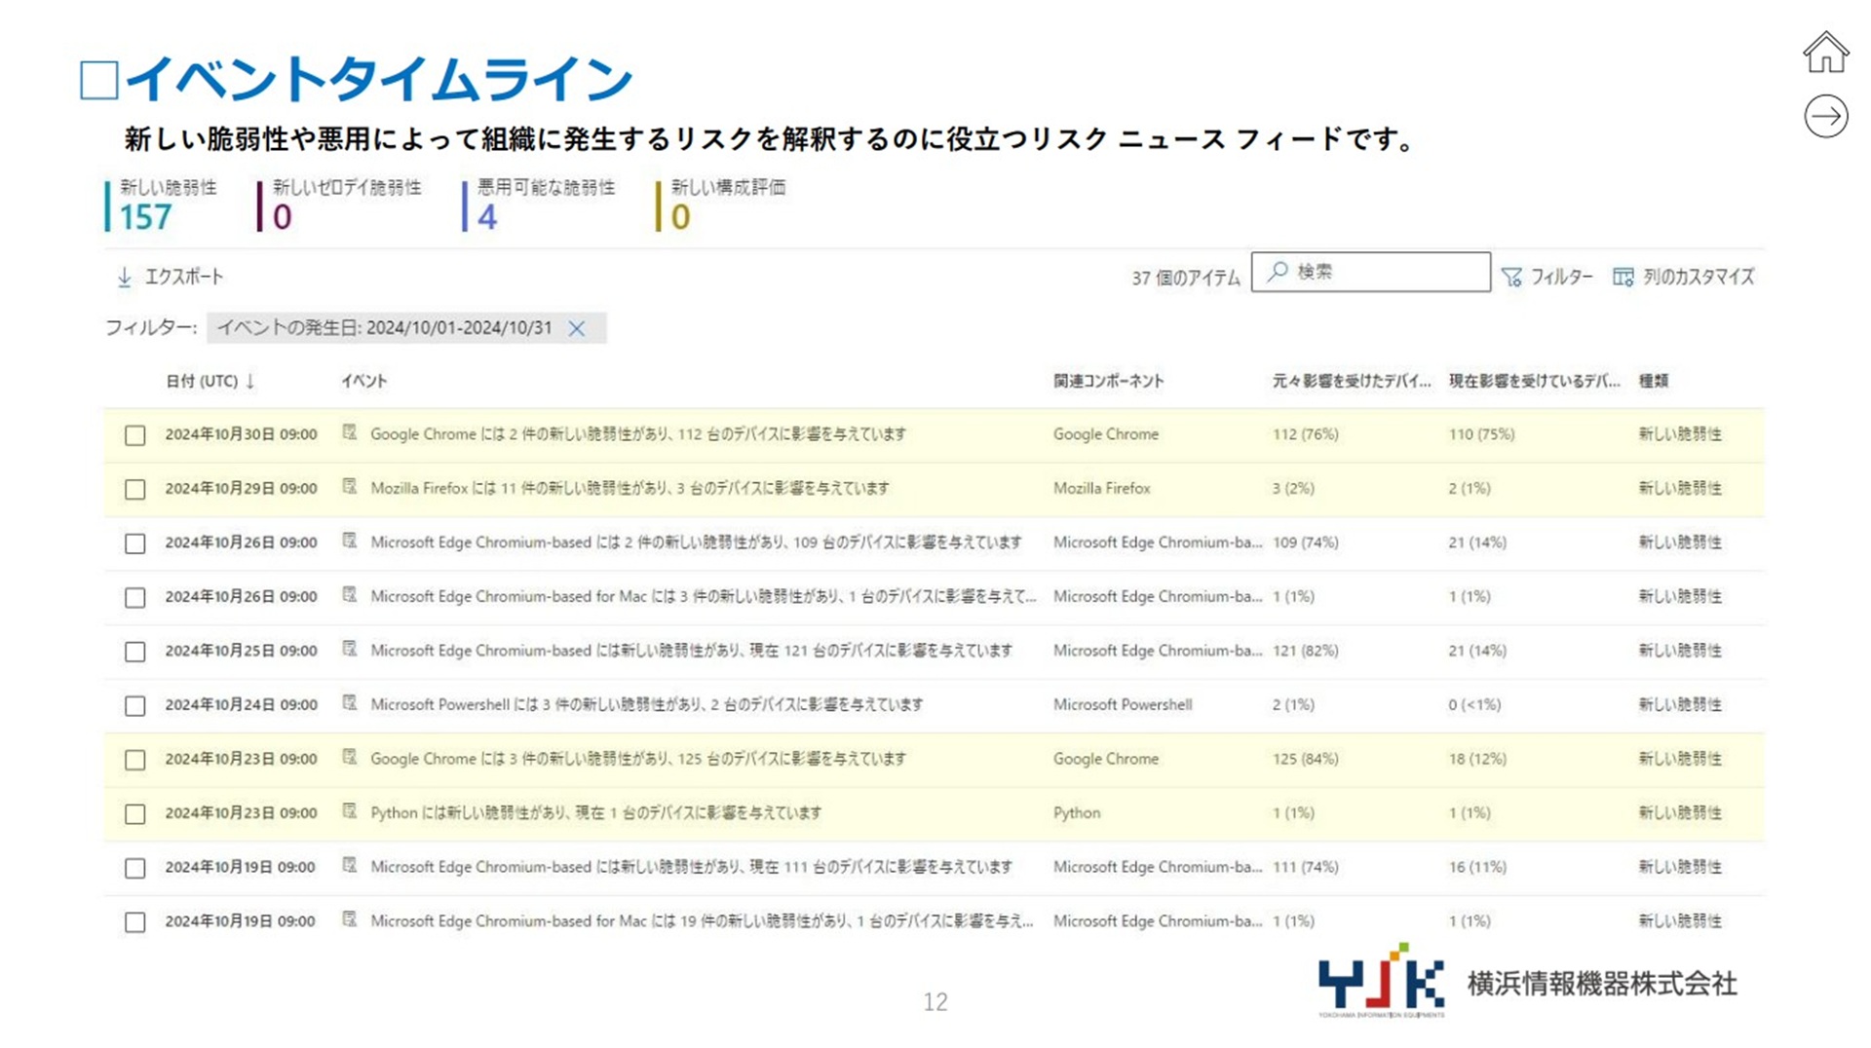Click the teal bar beside 新しい脆弱性
1871x1048 pixels.
107,206
